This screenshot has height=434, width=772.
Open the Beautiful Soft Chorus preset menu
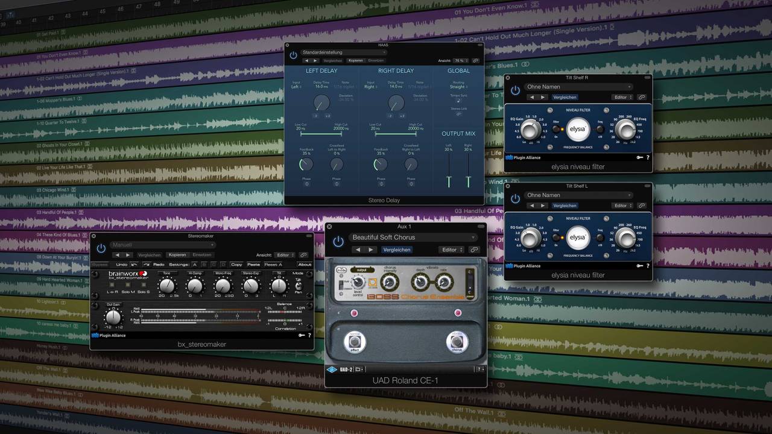point(414,237)
